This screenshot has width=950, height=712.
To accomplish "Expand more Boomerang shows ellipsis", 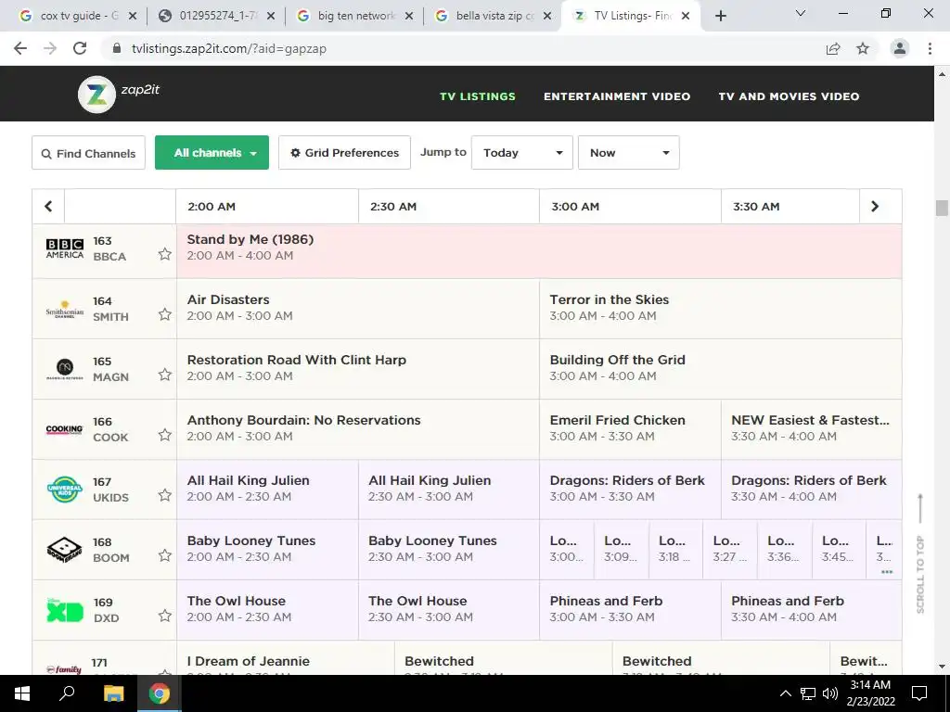I will click(x=887, y=571).
